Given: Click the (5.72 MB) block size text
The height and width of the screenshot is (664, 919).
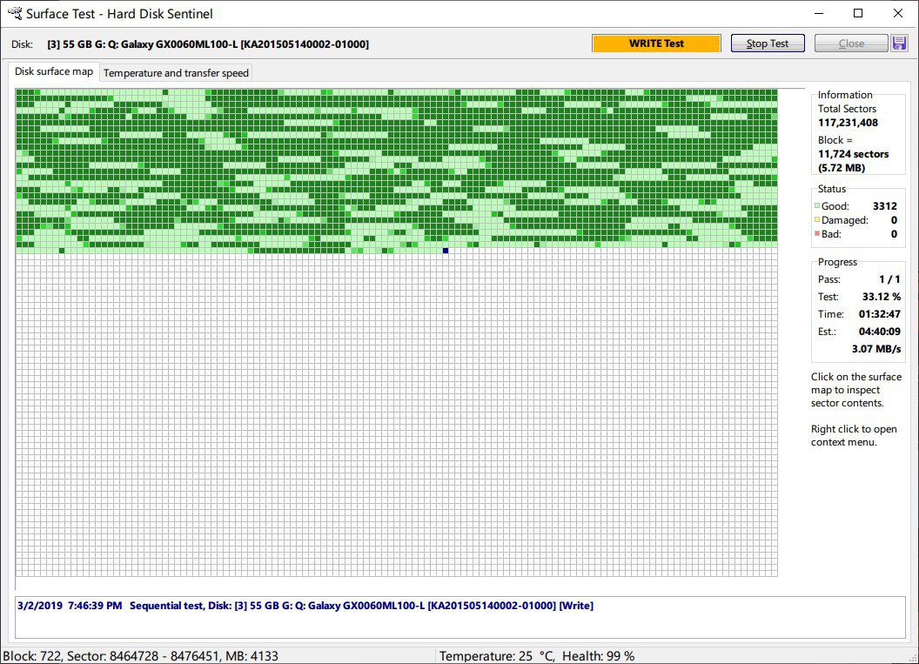Looking at the screenshot, I should (842, 168).
